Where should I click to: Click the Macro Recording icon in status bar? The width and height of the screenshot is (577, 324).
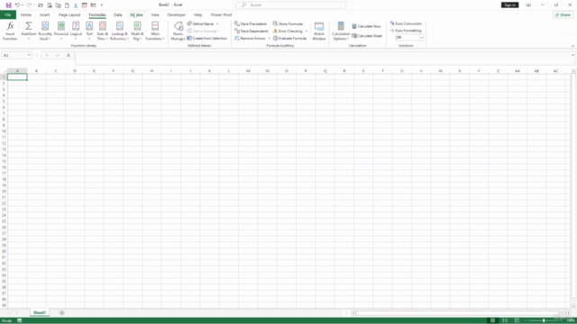[20, 320]
